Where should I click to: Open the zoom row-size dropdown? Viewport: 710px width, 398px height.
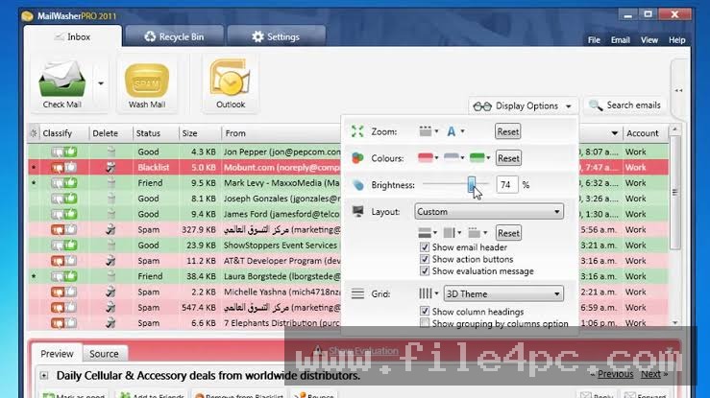click(x=428, y=131)
